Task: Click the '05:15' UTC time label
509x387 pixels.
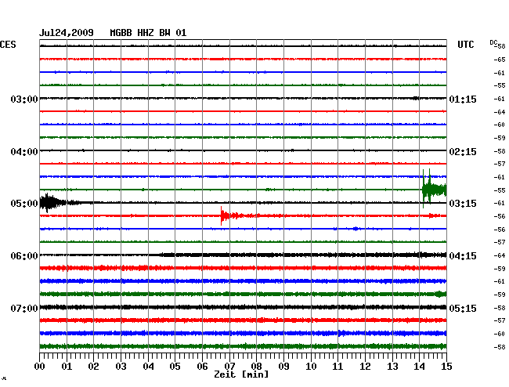Action: (x=463, y=308)
